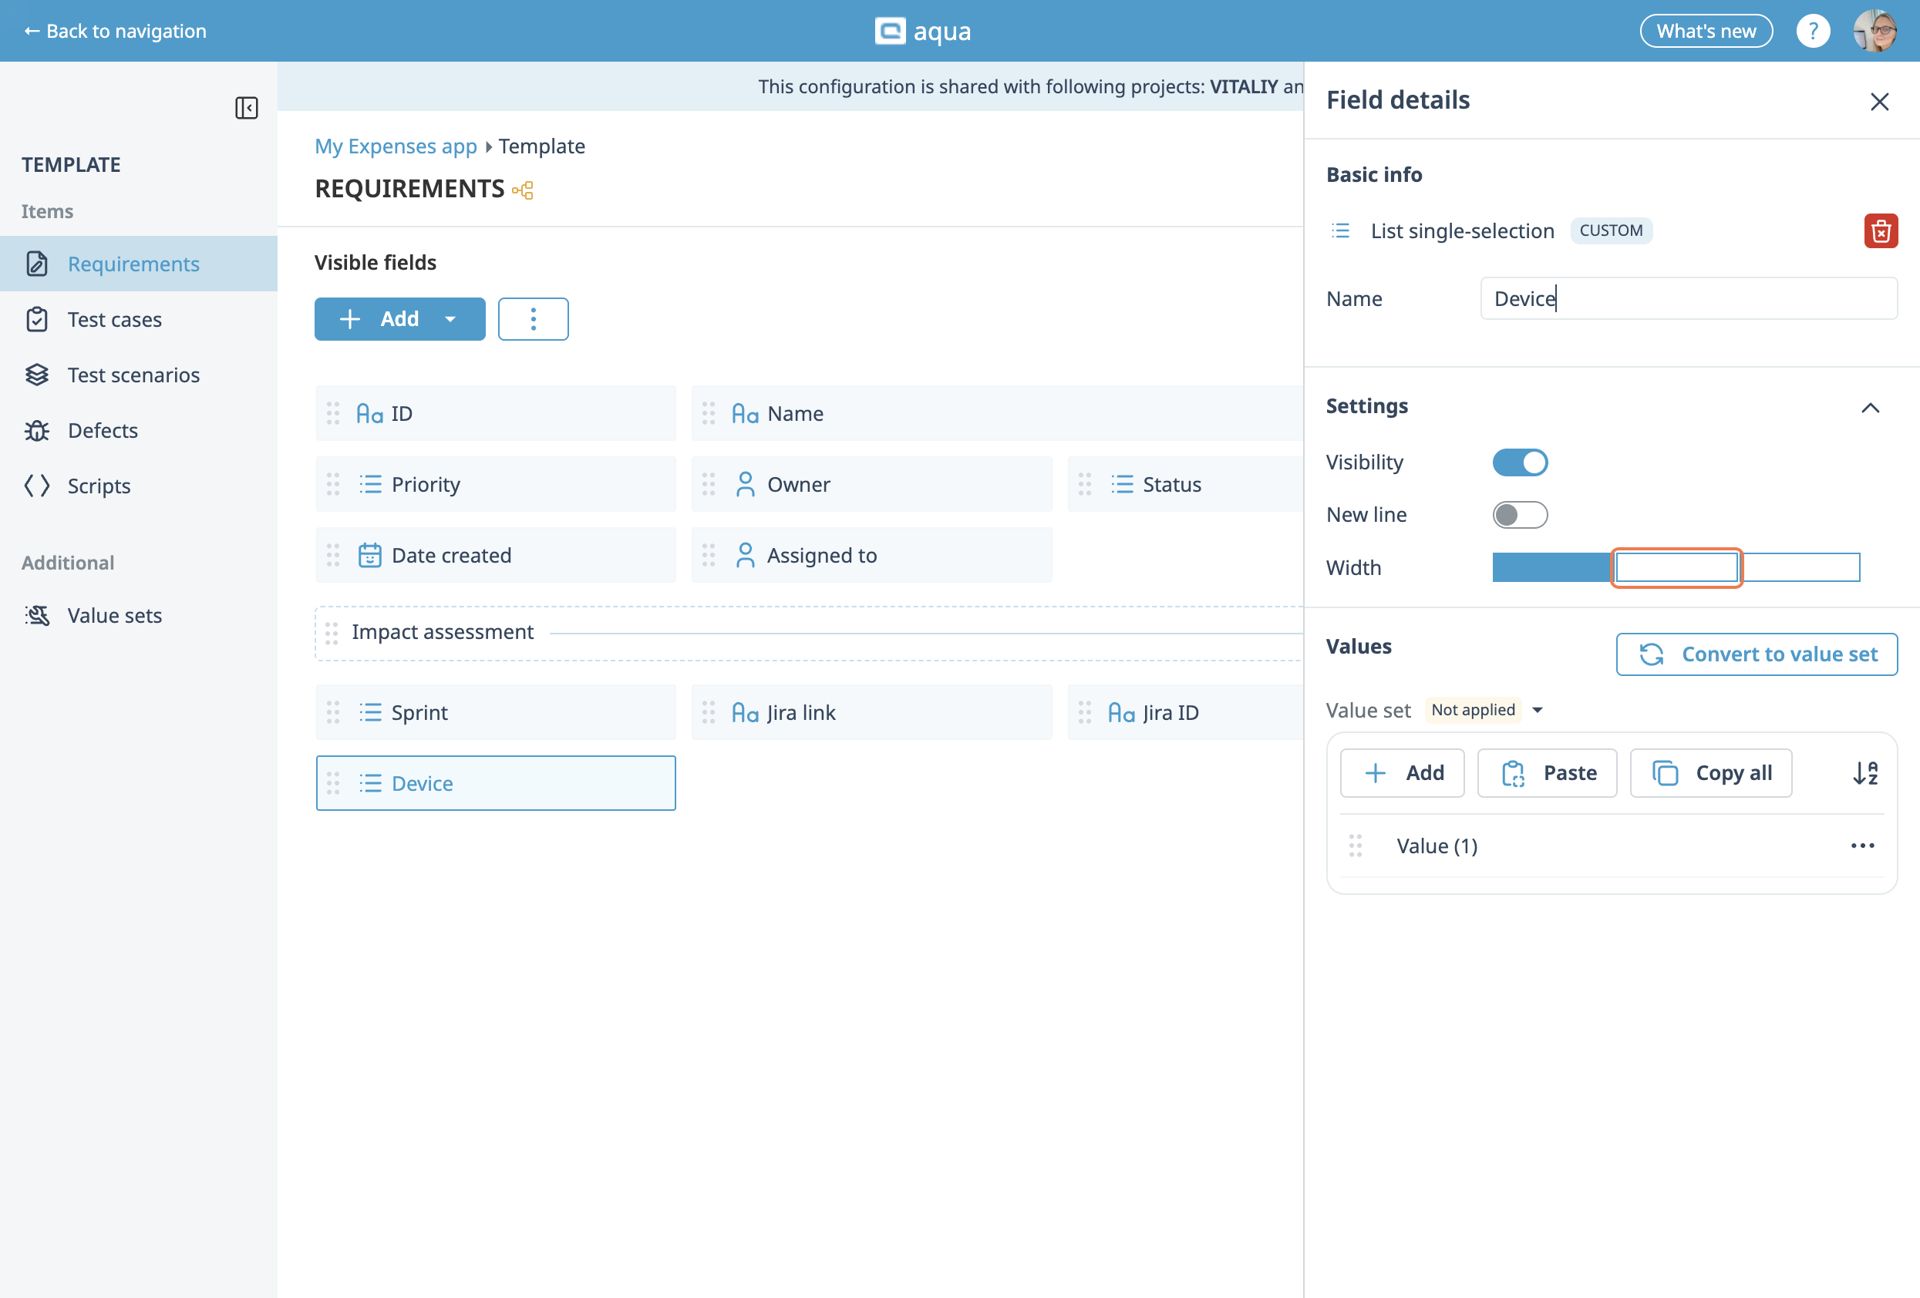Click the Convert to value set button
Screen dimensions: 1920x1298
coord(1756,654)
